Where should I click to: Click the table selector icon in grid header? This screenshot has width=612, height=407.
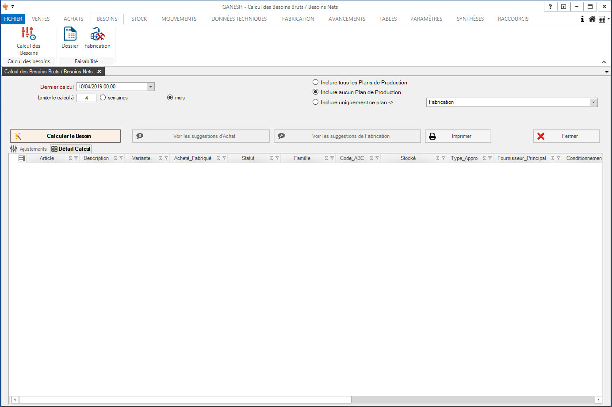[22, 158]
